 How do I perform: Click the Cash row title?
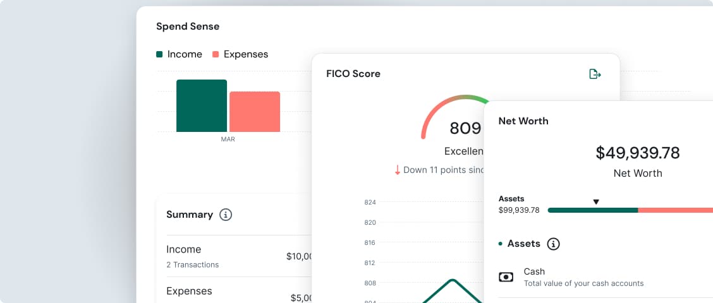point(534,271)
